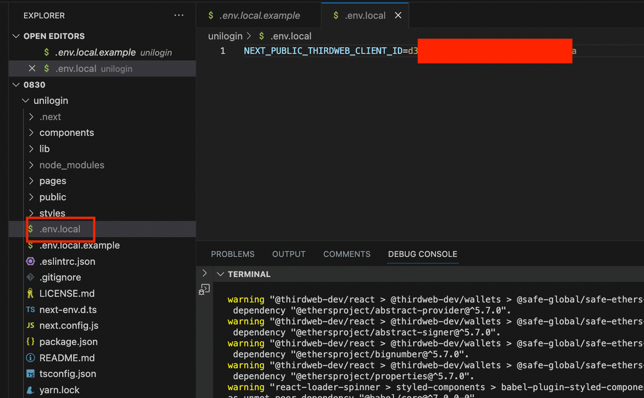Open the PROBLEMS panel tab

pyautogui.click(x=233, y=254)
